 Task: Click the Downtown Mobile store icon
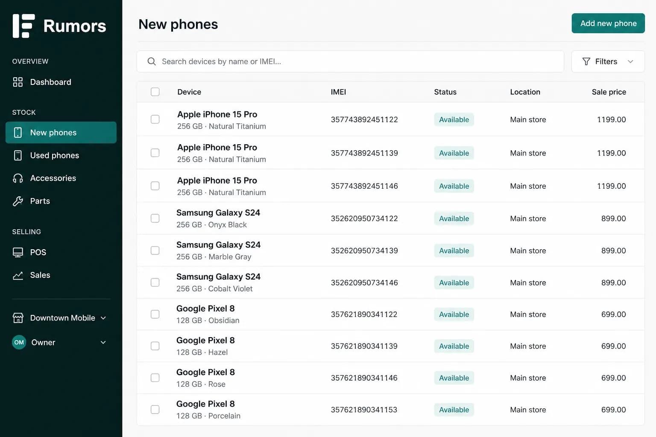tap(18, 318)
